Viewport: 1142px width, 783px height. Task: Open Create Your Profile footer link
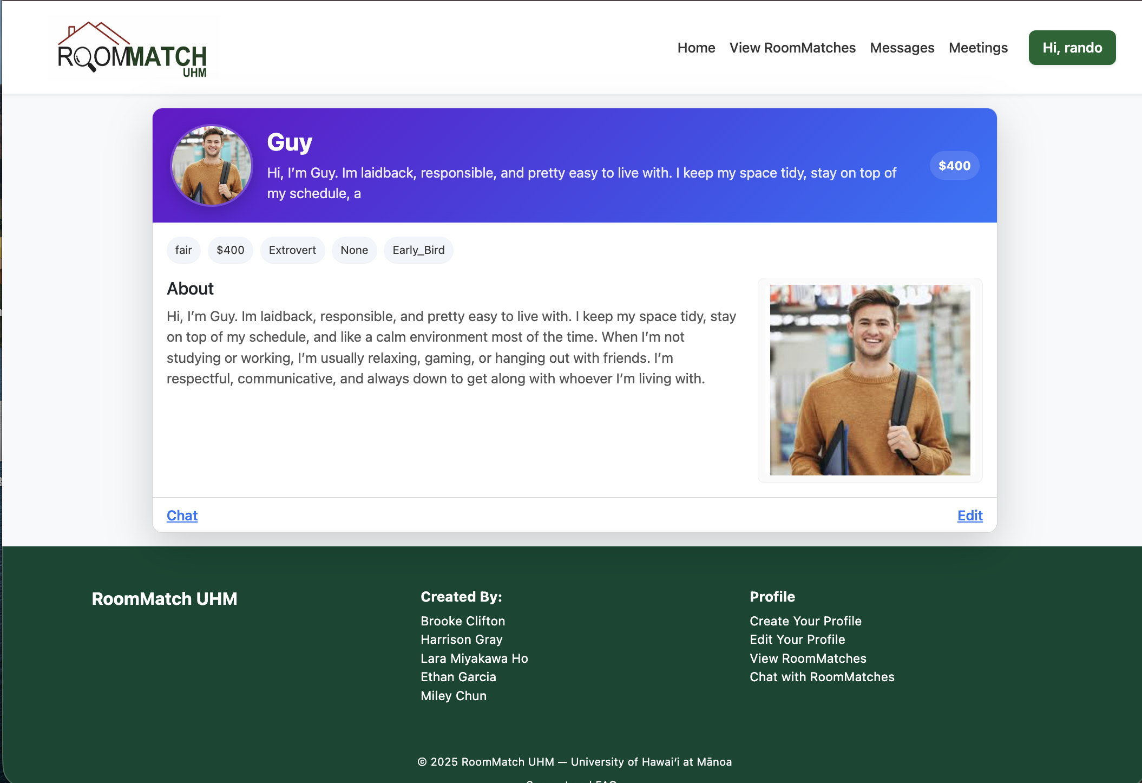coord(805,621)
